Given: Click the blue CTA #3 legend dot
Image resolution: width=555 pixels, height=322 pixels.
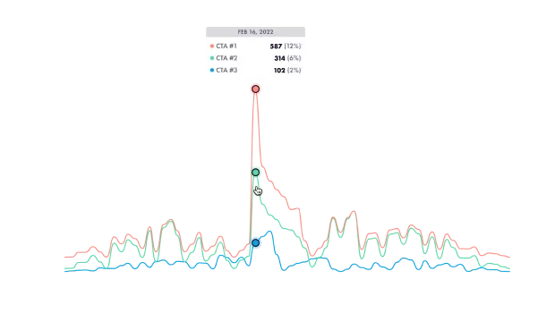Looking at the screenshot, I should point(212,70).
